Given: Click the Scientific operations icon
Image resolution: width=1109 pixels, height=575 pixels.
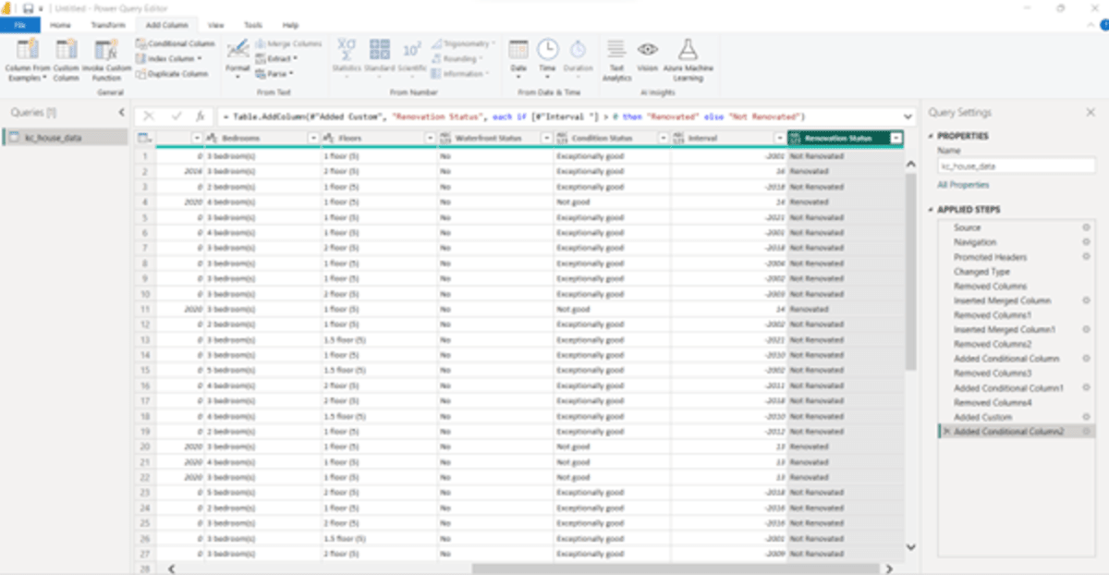Looking at the screenshot, I should (x=412, y=51).
